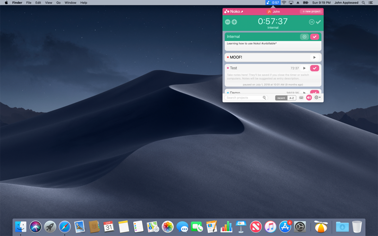This screenshot has height=236, width=378.
Task: Click the Test project notes field
Action: click(273, 76)
